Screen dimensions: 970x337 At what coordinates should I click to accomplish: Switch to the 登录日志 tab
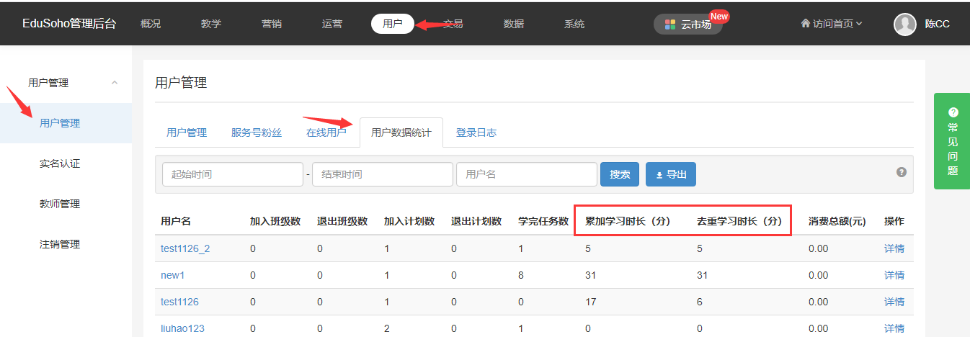[476, 132]
